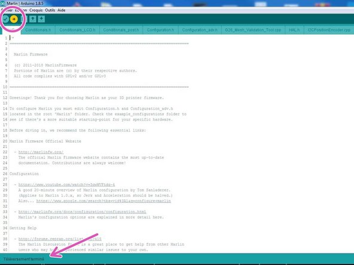Open the Outils menu
The width and height of the screenshot is (354, 265).
[x=50, y=10]
